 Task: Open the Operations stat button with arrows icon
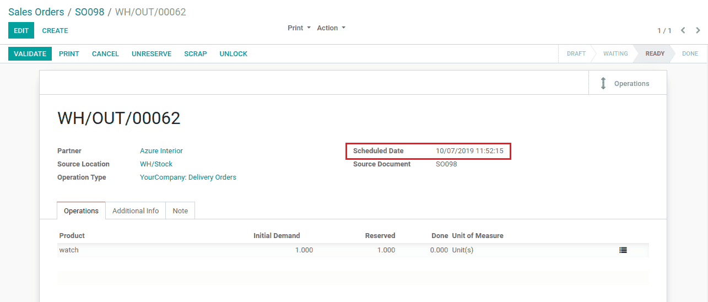pyautogui.click(x=628, y=84)
